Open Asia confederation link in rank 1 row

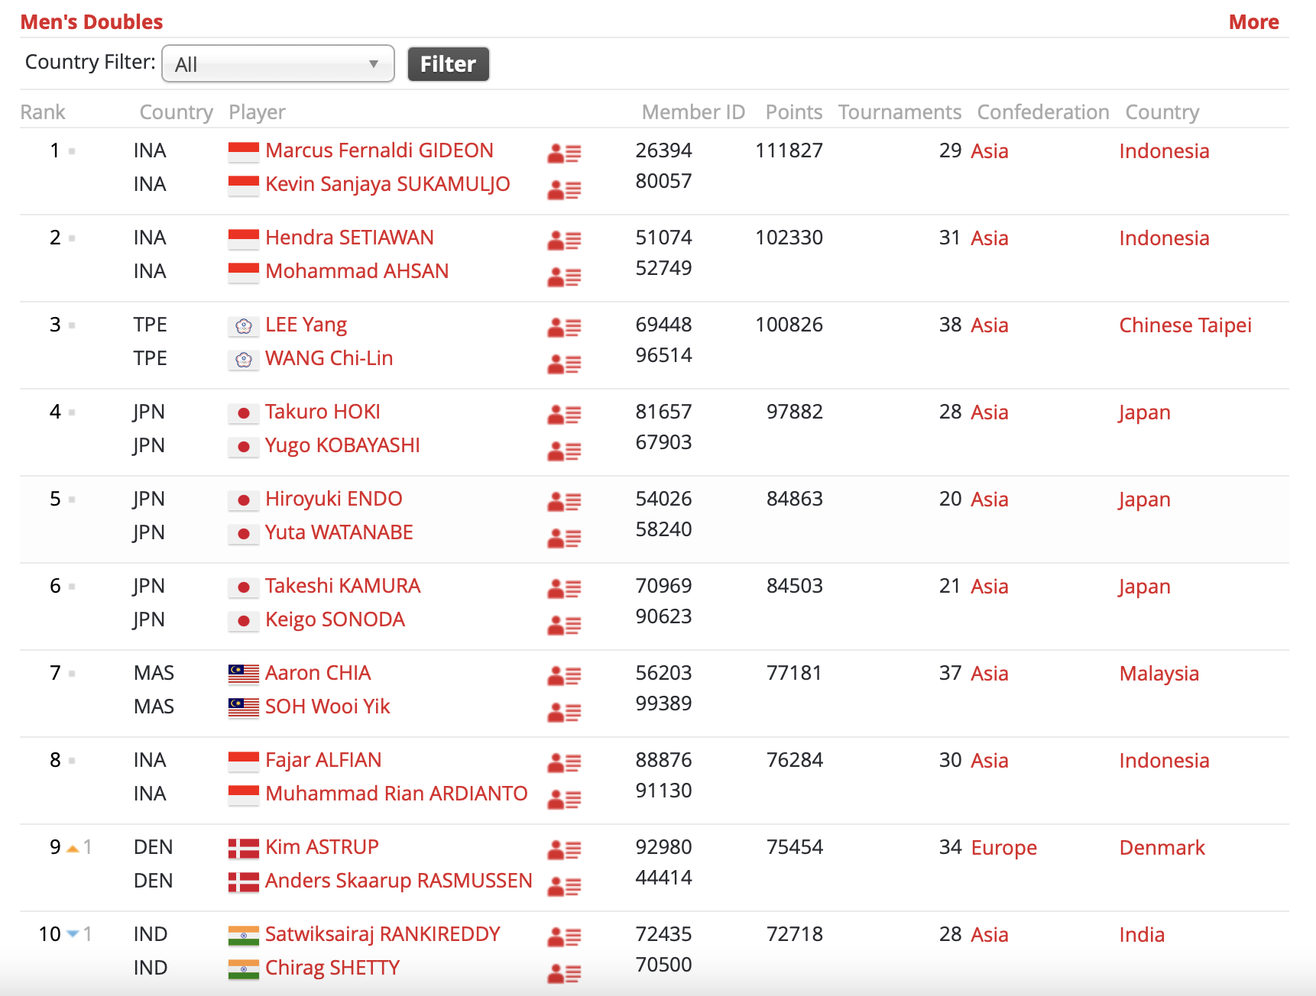tap(990, 151)
